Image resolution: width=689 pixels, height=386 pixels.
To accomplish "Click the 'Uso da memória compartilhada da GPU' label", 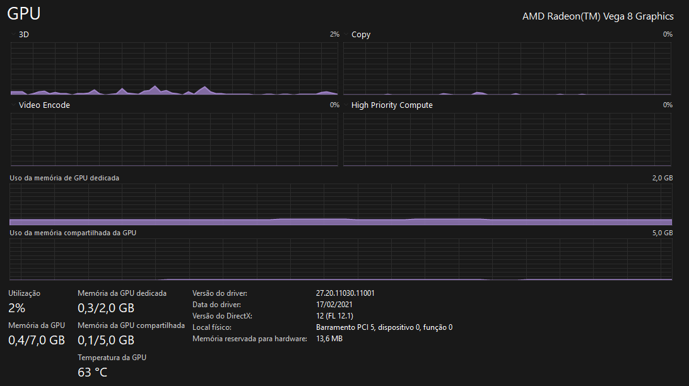I will (x=73, y=233).
